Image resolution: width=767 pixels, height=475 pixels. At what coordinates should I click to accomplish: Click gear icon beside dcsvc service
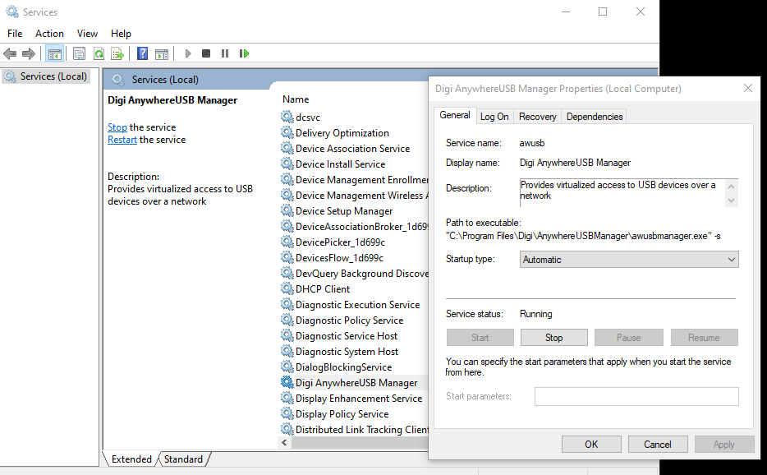pos(287,117)
